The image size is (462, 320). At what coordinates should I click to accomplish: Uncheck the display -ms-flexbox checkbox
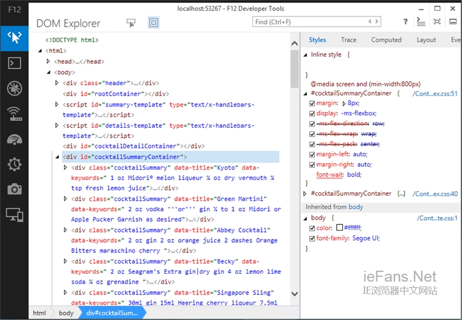tap(312, 114)
